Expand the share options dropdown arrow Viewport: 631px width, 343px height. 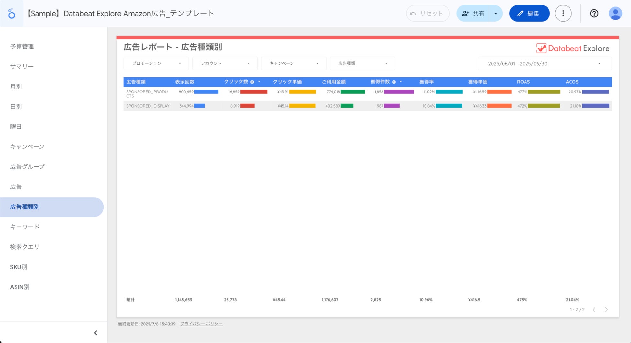coord(495,13)
